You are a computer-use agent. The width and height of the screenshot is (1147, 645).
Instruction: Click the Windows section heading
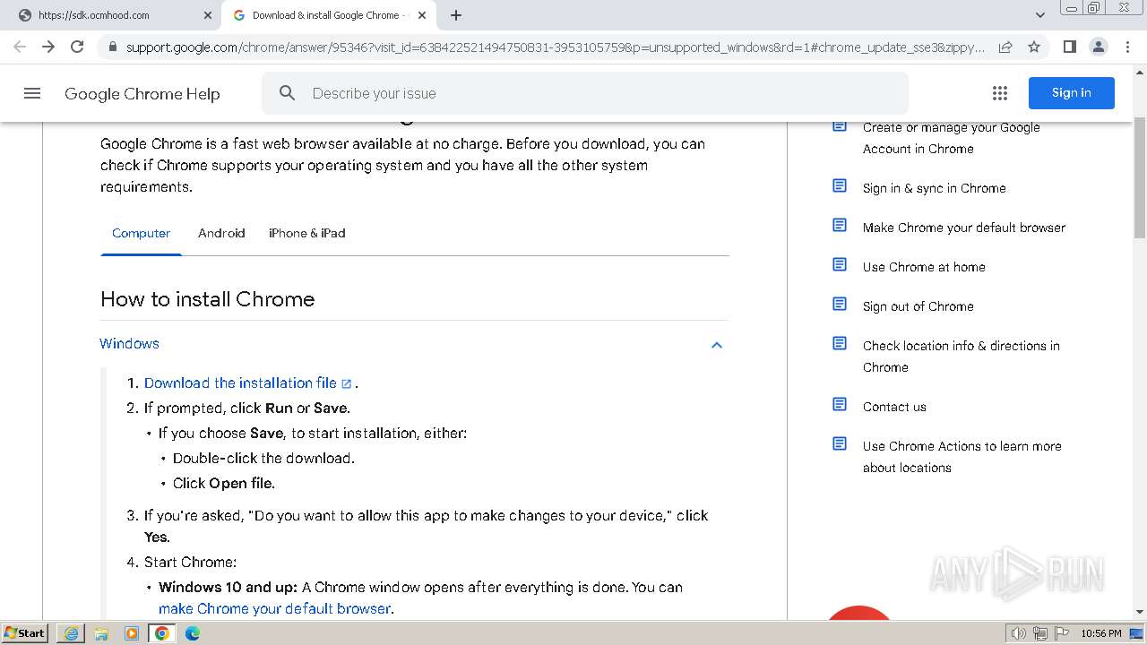[x=129, y=344]
